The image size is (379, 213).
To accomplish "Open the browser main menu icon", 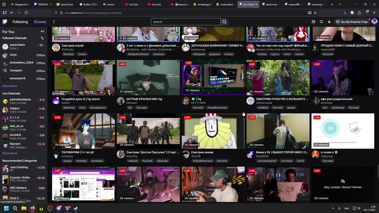I will click(374, 13).
